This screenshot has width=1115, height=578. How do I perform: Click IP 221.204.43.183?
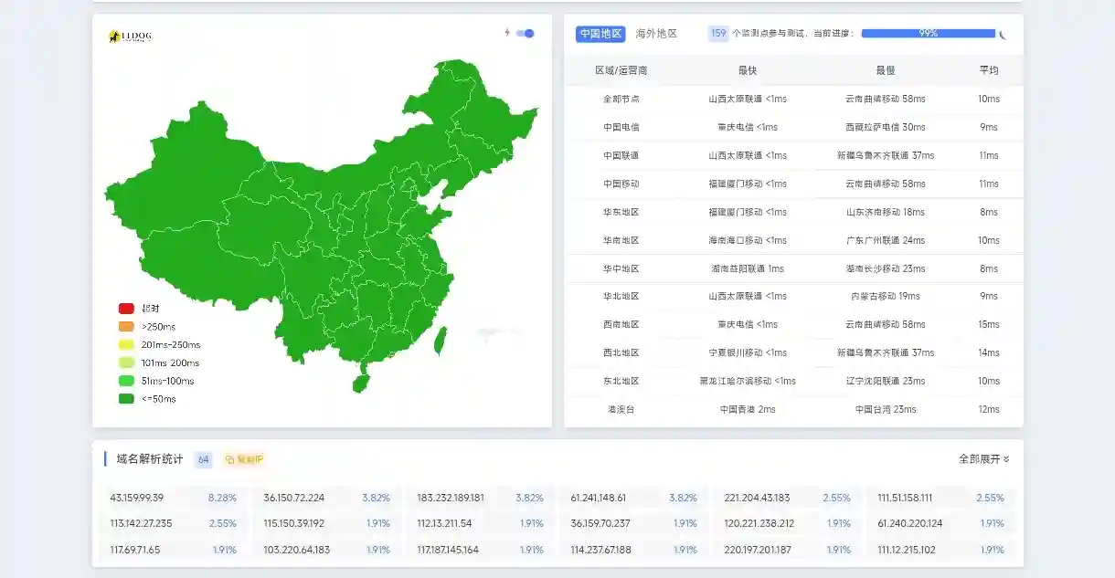click(x=757, y=498)
